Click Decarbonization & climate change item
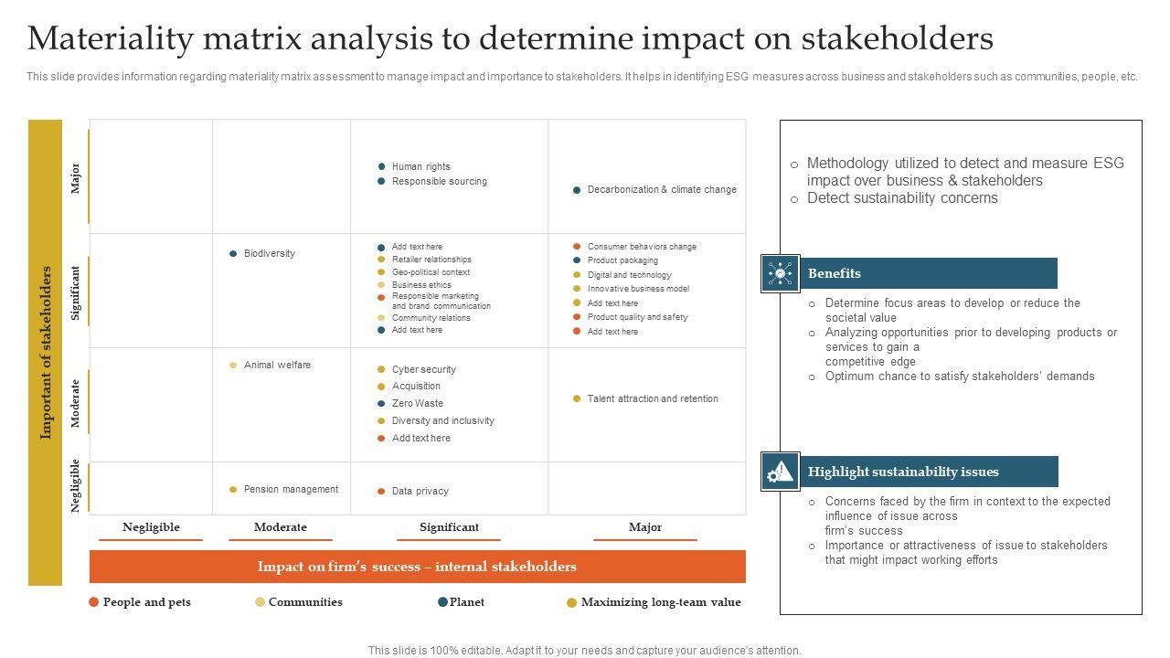 tap(662, 189)
